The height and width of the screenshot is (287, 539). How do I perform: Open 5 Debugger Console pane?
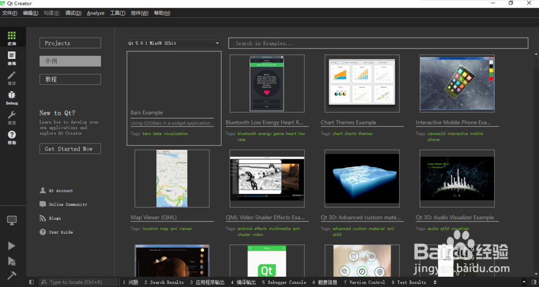tap(284, 282)
